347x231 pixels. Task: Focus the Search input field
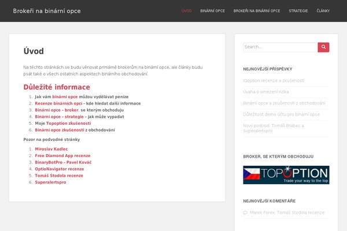click(280, 47)
